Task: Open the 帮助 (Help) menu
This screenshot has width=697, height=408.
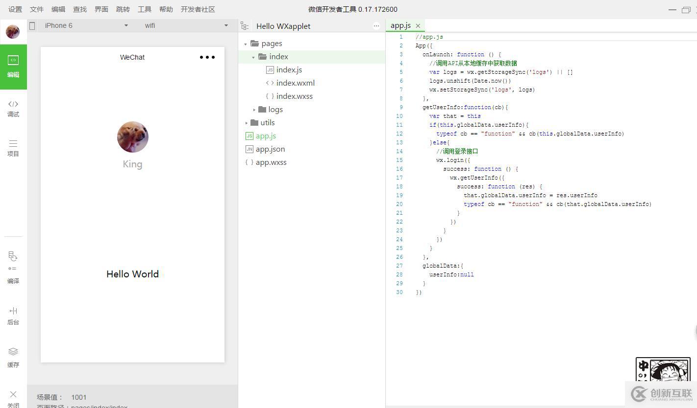Action: 166,9
